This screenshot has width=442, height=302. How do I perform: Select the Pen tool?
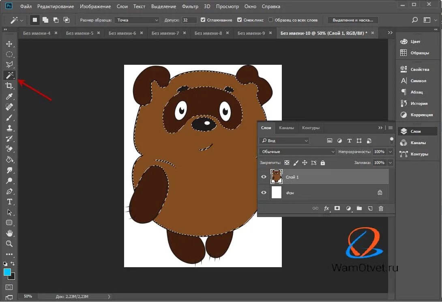[x=9, y=191]
